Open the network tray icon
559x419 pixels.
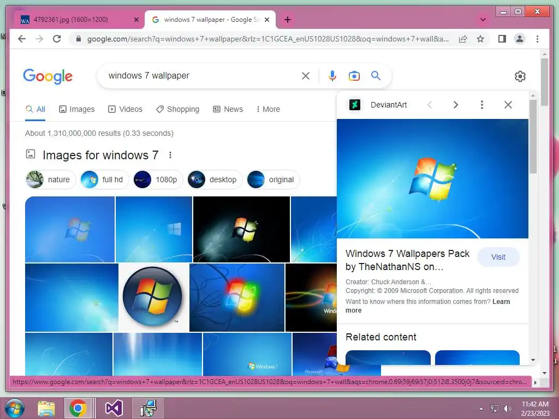(495, 408)
